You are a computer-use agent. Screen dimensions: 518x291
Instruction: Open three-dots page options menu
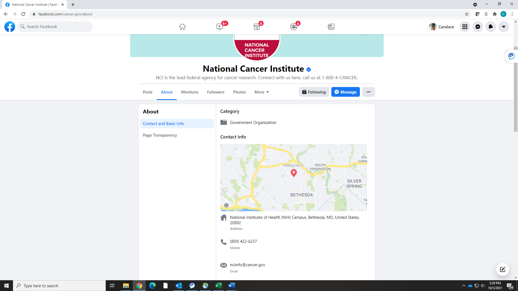(x=368, y=92)
